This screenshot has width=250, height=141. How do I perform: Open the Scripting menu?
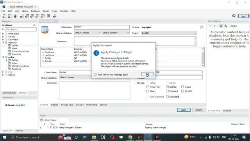click(x=64, y=11)
